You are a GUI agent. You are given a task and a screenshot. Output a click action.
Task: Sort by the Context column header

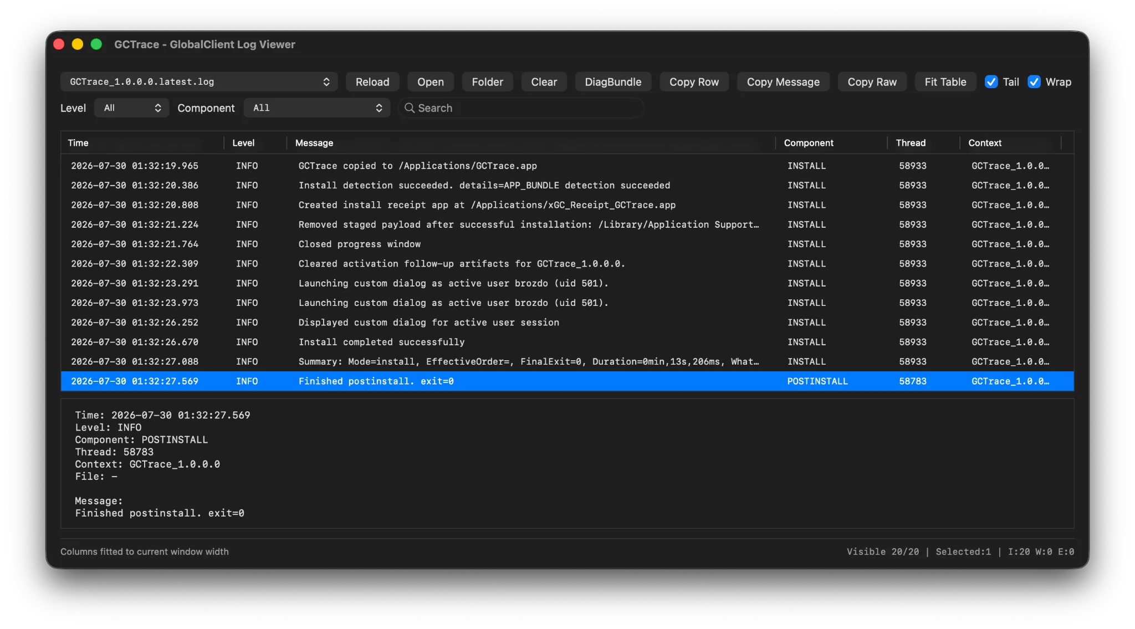click(x=1010, y=143)
